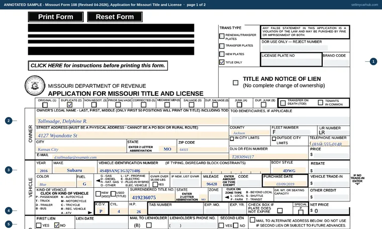Check the Corrected (5) box

(143, 105)
